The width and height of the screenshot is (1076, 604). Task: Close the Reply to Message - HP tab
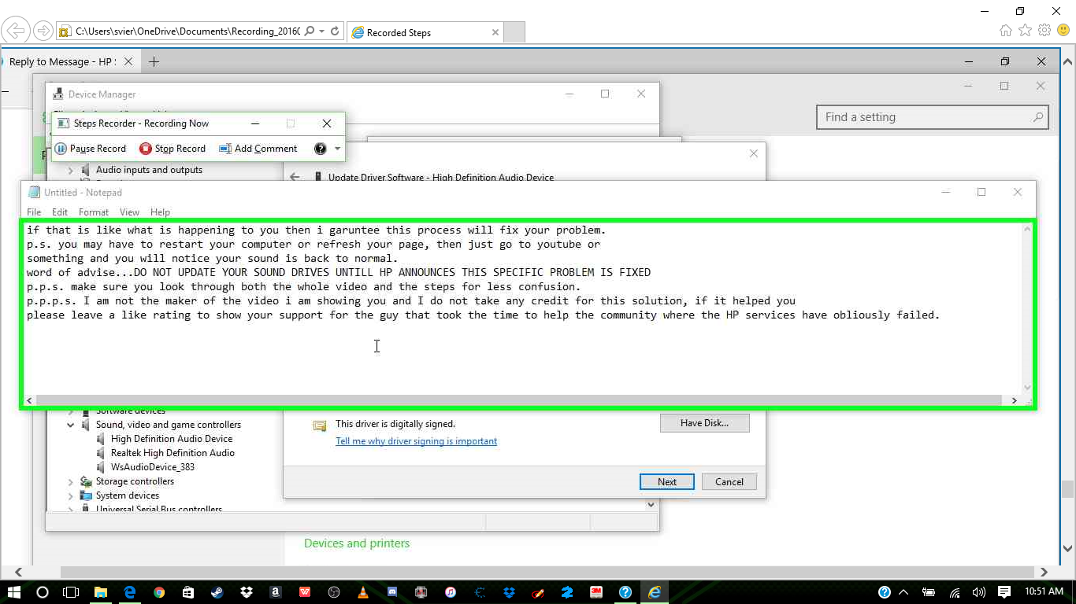(129, 61)
